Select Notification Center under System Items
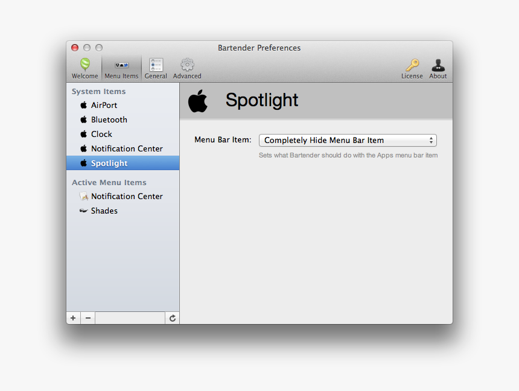 pyautogui.click(x=123, y=148)
